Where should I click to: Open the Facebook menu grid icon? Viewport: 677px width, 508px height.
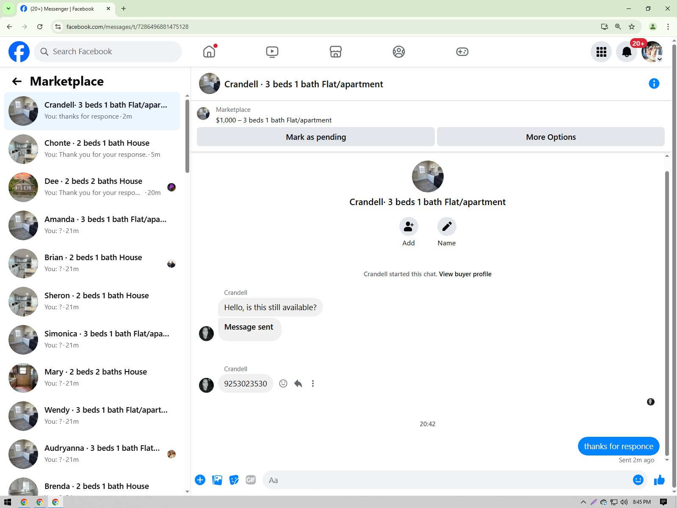pos(601,52)
